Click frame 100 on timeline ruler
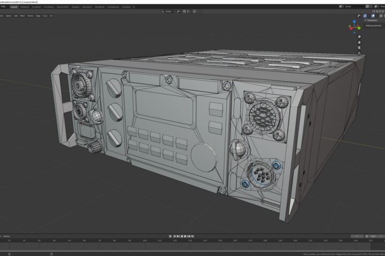 pos(144,241)
